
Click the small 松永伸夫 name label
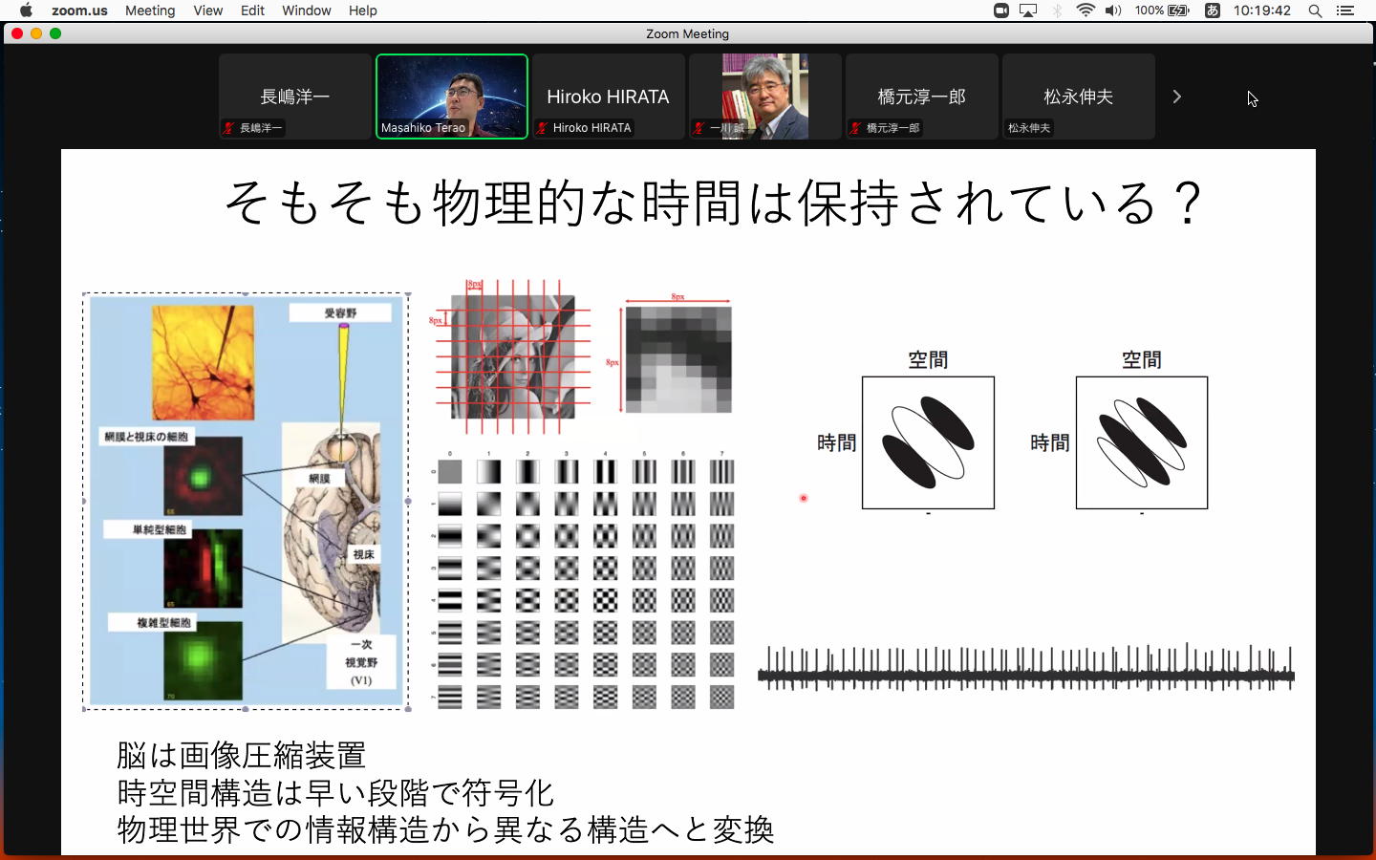(x=1029, y=128)
